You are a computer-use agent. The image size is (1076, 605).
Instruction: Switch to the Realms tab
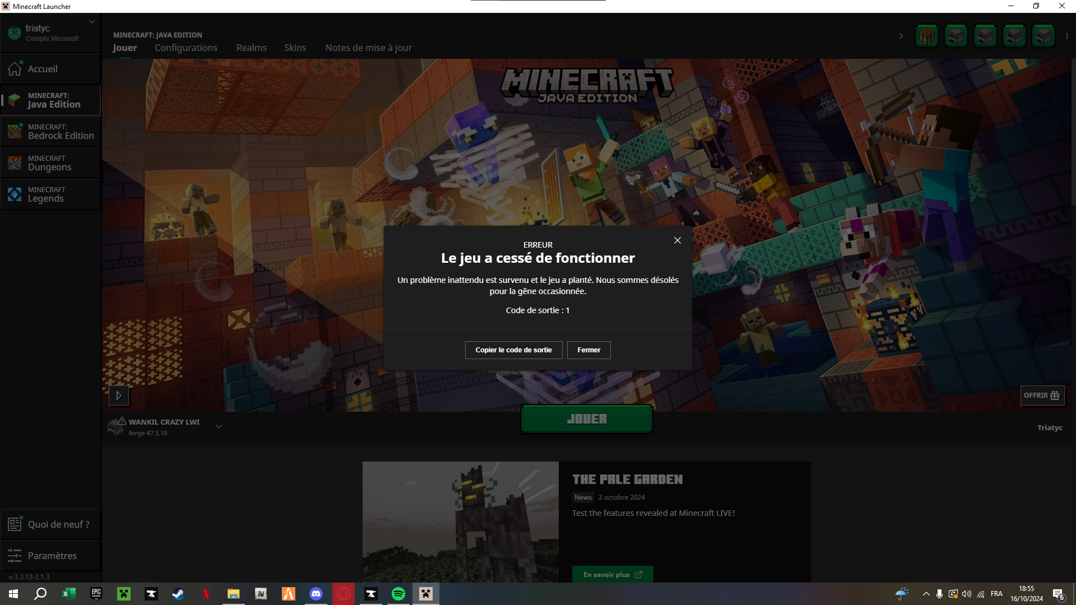pos(251,48)
